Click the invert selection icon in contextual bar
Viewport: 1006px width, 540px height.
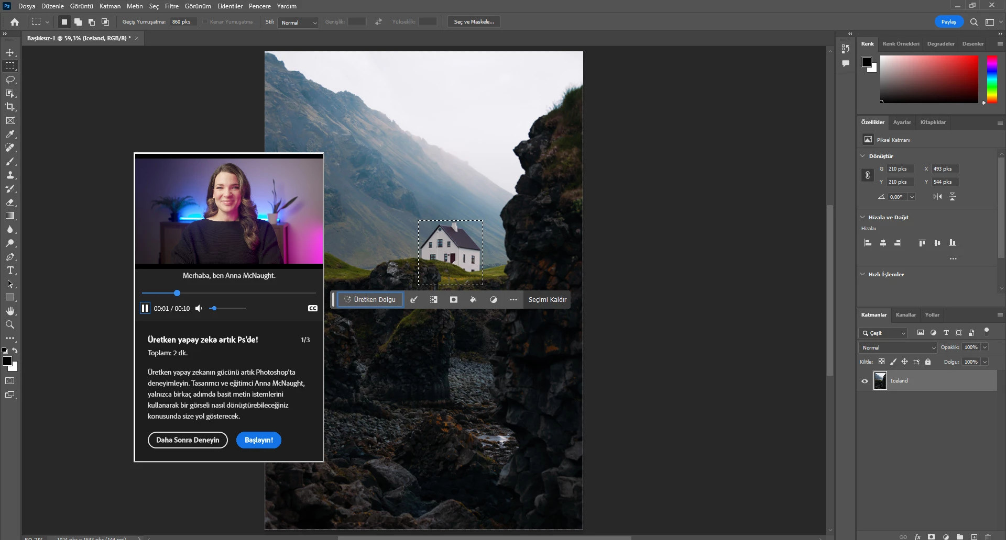point(434,300)
